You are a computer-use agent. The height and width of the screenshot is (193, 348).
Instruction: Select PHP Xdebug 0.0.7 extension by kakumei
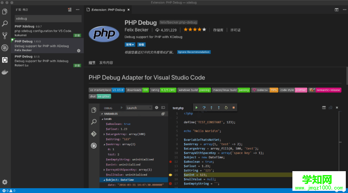pos(47,31)
